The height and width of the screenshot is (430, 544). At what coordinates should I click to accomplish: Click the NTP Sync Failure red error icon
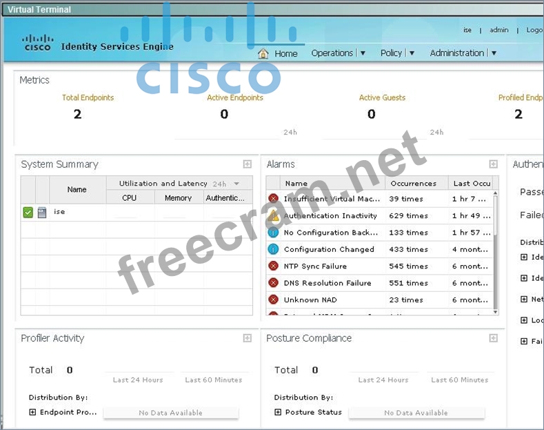(273, 266)
